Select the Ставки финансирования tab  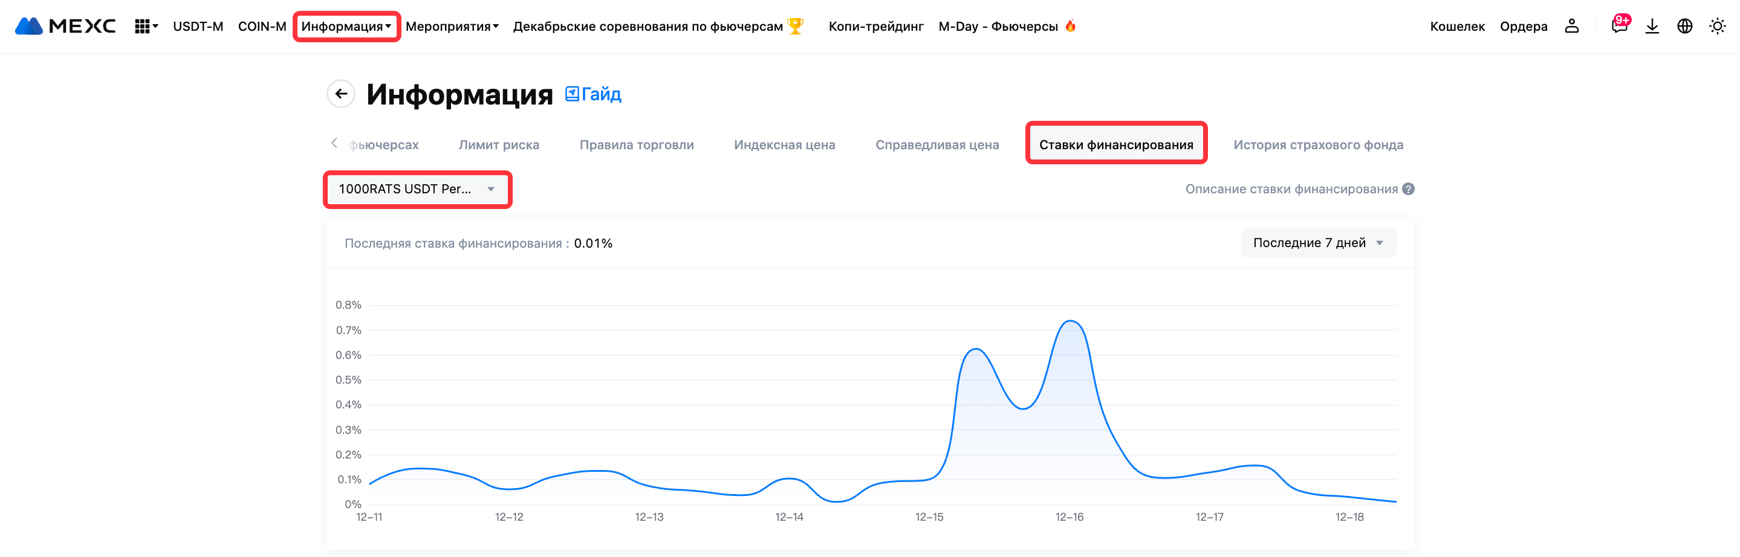(1115, 144)
